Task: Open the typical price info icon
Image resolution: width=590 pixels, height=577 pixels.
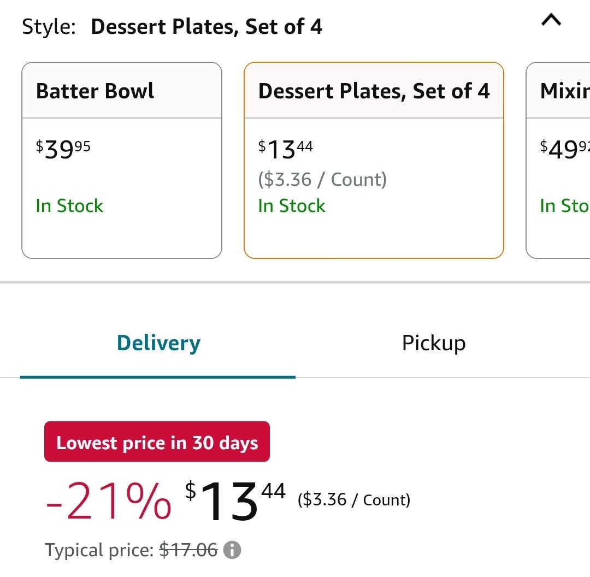Action: (232, 550)
